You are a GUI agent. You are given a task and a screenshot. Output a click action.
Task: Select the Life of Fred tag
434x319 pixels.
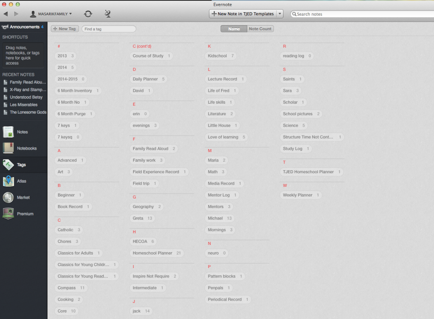coord(222,91)
